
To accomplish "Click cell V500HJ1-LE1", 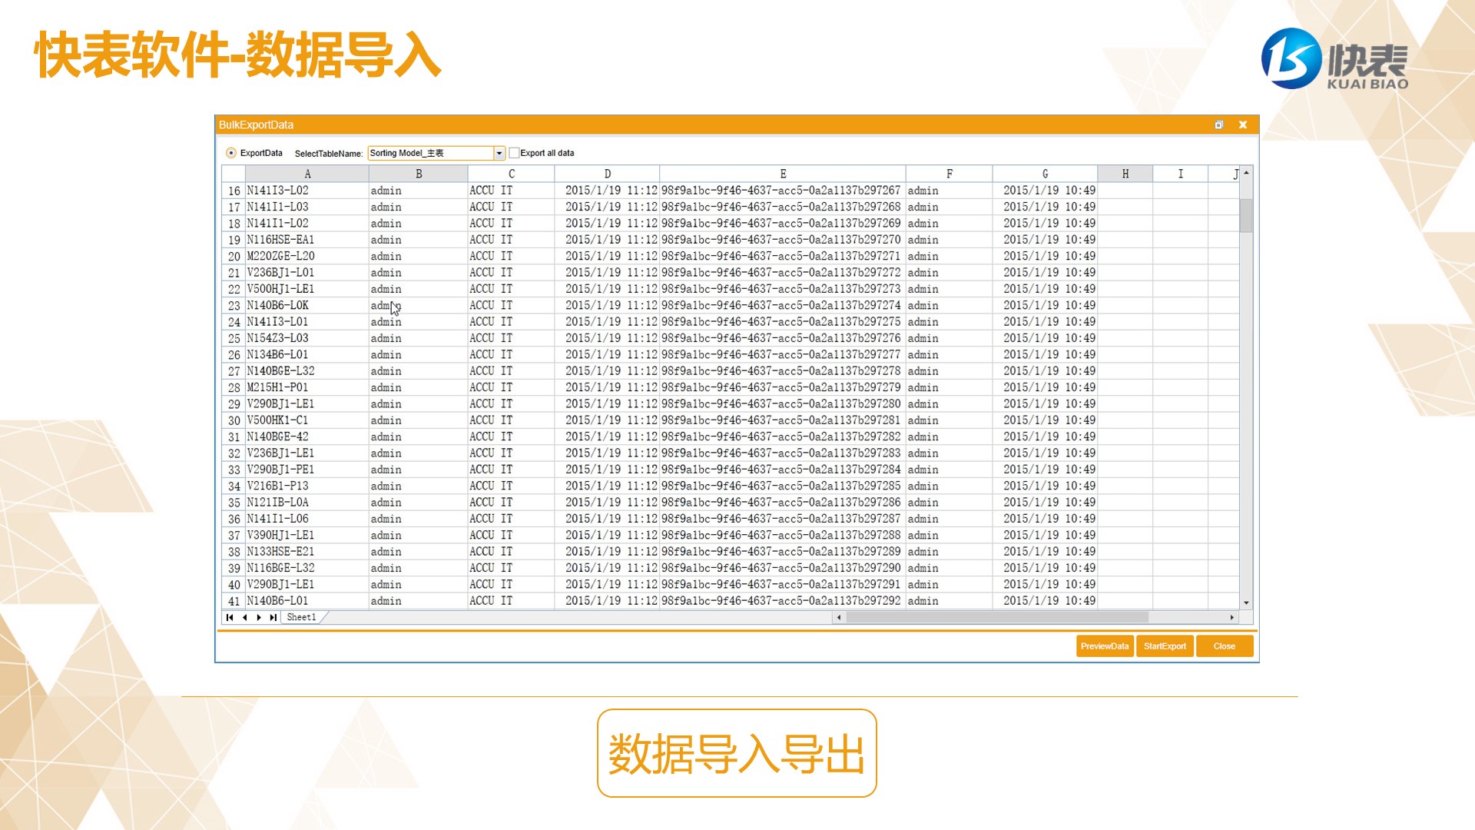I will pos(307,289).
